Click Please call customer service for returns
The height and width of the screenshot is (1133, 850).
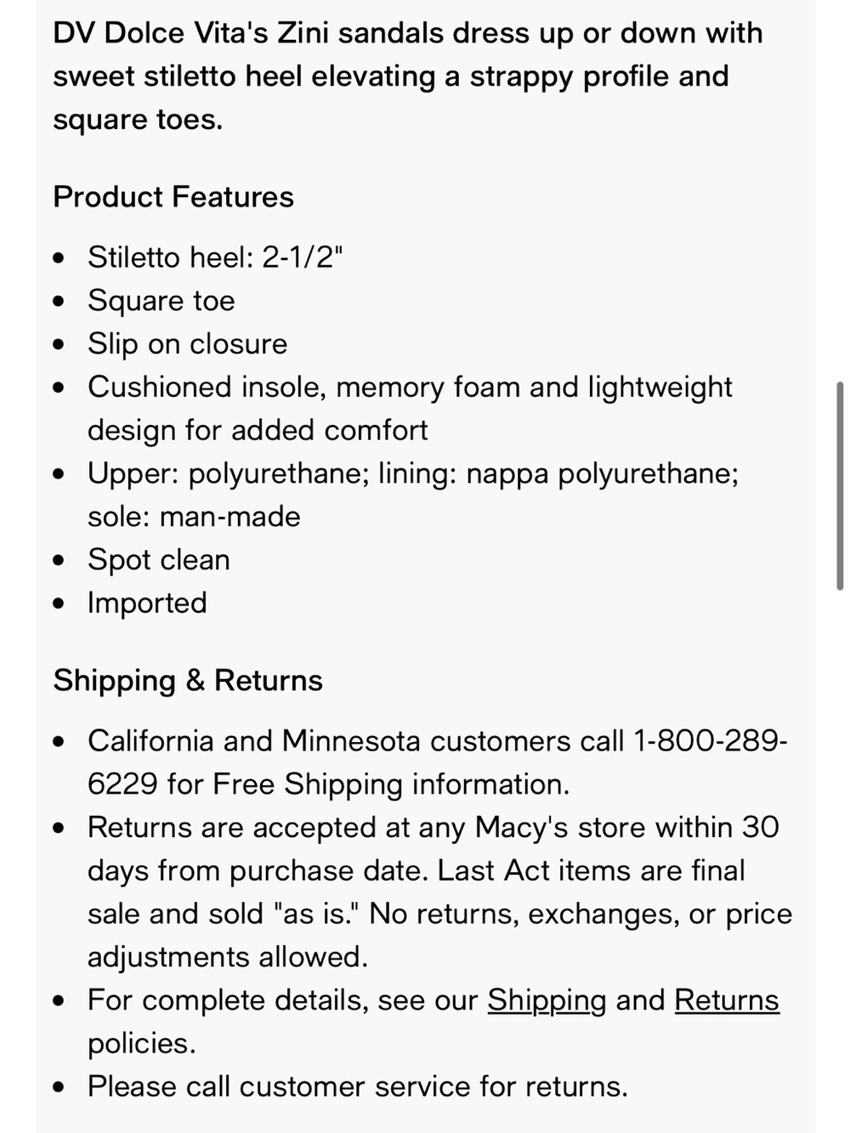point(358,1087)
